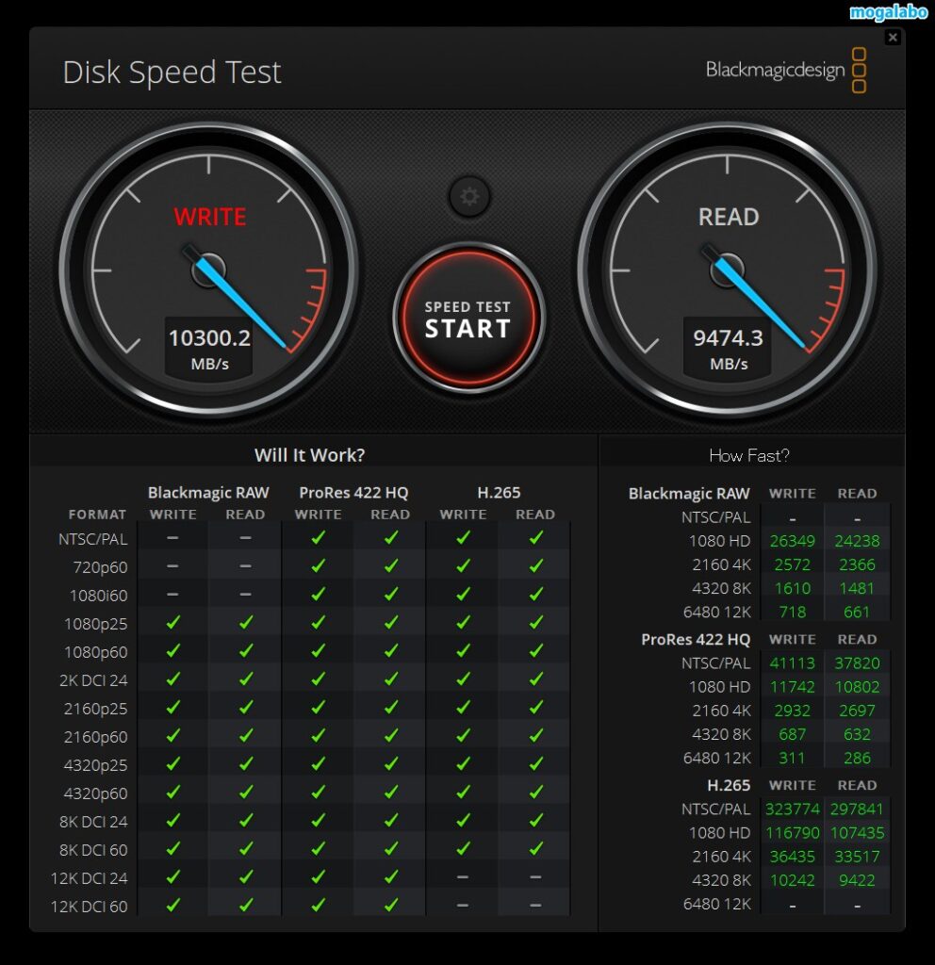Toggle the 1080p25 Blackmagic RAW WRITE checkmark
The height and width of the screenshot is (965, 935).
tap(173, 624)
